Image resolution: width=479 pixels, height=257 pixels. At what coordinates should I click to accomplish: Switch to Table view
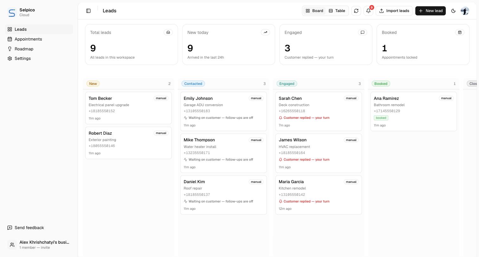(337, 11)
